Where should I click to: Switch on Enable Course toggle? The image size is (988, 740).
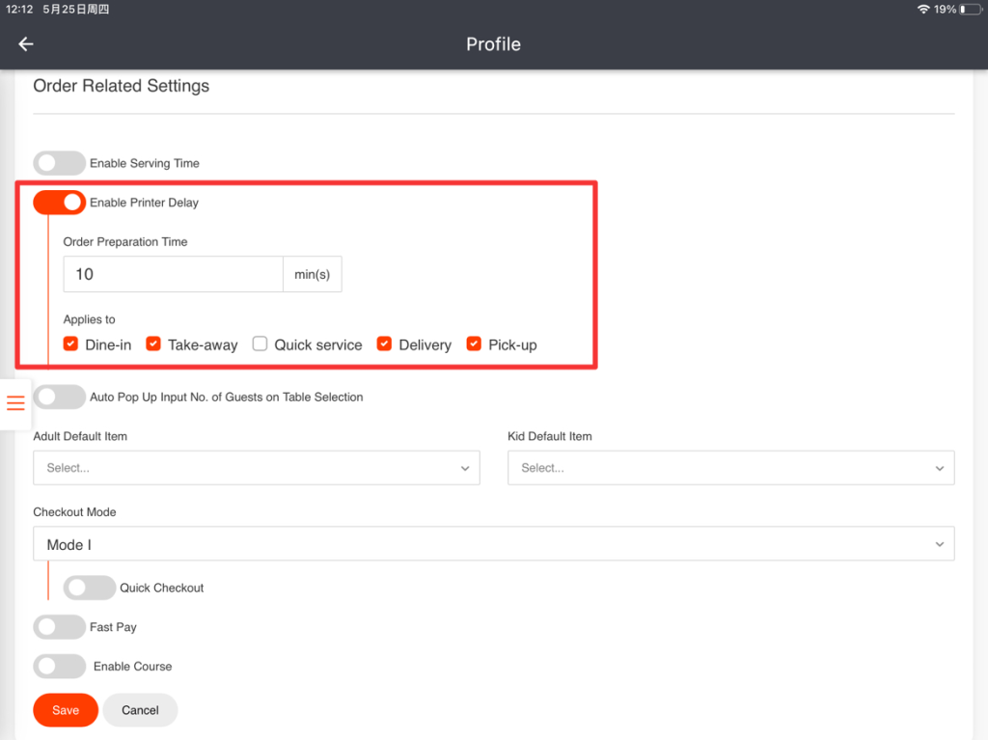click(x=59, y=667)
